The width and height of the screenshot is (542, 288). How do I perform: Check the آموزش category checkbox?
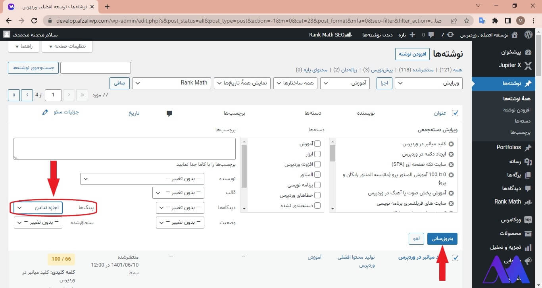pos(317,144)
